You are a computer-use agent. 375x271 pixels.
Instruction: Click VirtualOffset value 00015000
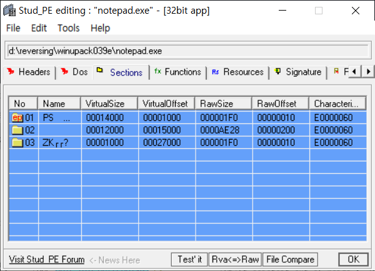coord(162,130)
